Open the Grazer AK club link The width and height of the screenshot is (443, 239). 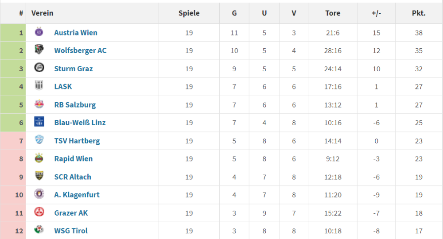tap(71, 213)
